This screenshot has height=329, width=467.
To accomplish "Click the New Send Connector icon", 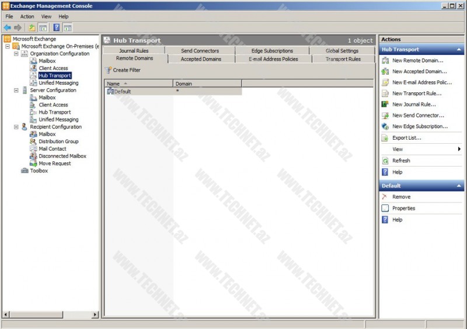I will click(x=385, y=116).
